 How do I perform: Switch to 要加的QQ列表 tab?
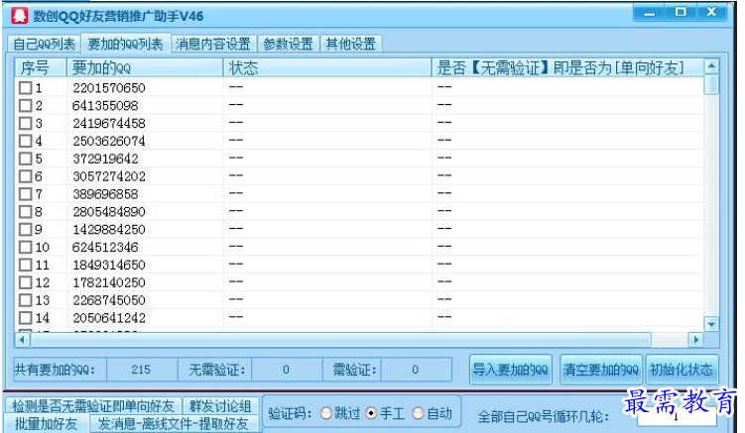125,44
